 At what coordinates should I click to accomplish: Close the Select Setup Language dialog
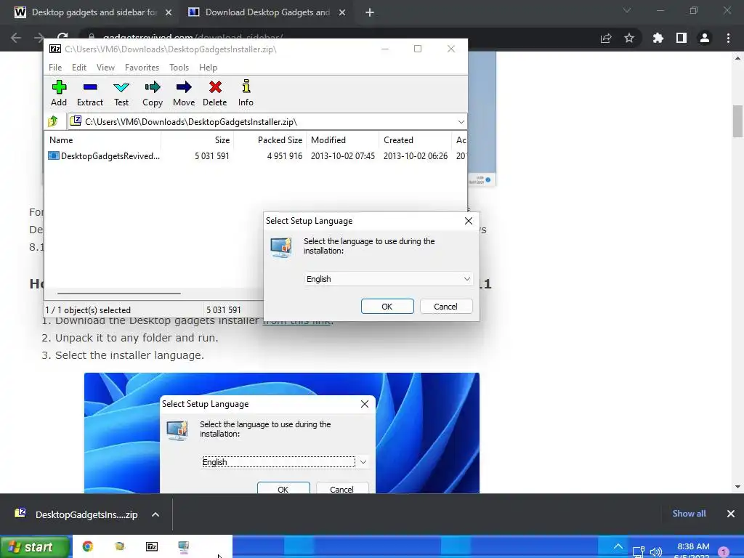click(x=469, y=221)
